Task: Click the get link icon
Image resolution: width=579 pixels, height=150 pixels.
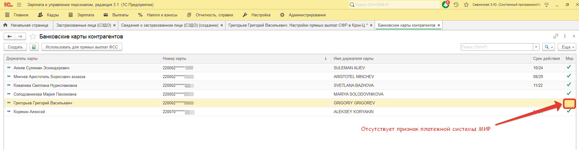Action: click(x=556, y=36)
